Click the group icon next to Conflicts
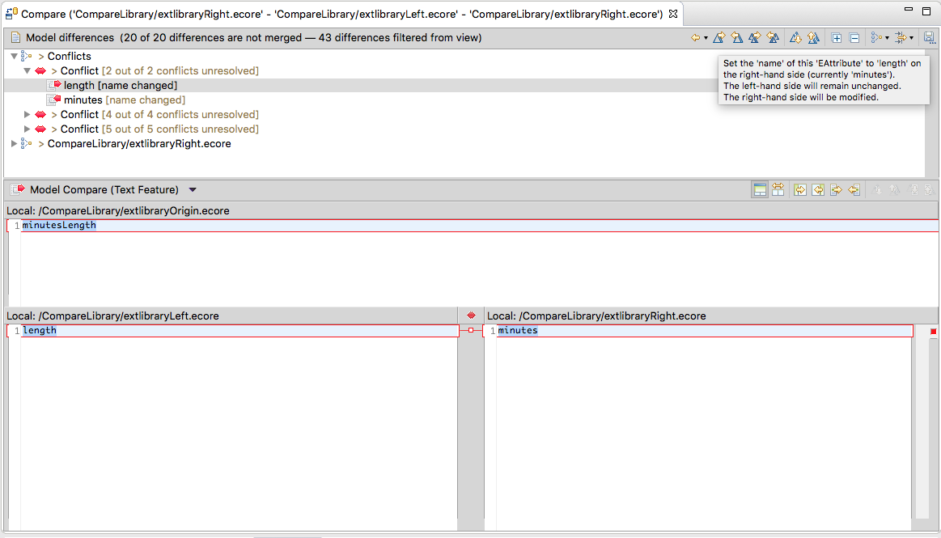Viewport: 941px width, 538px height. click(x=27, y=56)
